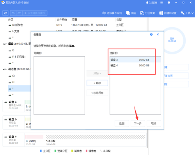Click the undo arrow icon
Viewport: 195px width, 155px height.
(13, 13)
